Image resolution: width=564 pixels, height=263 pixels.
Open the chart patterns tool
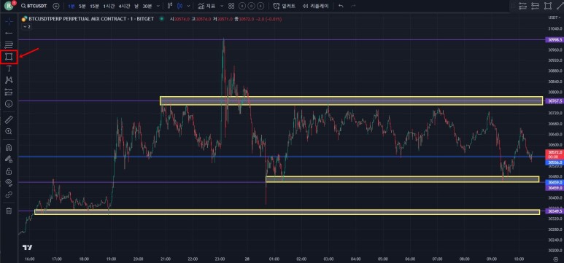9,80
